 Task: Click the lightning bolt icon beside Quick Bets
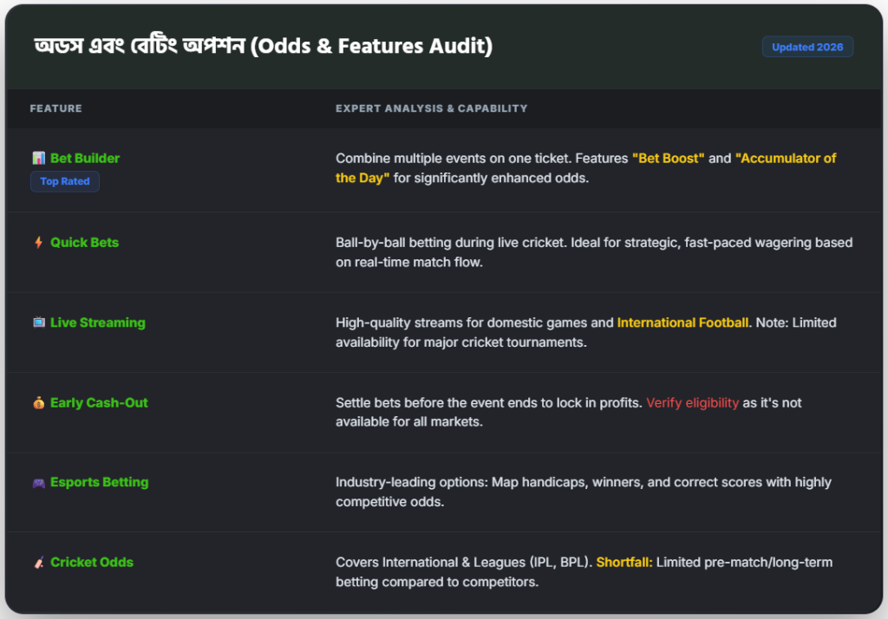tap(38, 243)
